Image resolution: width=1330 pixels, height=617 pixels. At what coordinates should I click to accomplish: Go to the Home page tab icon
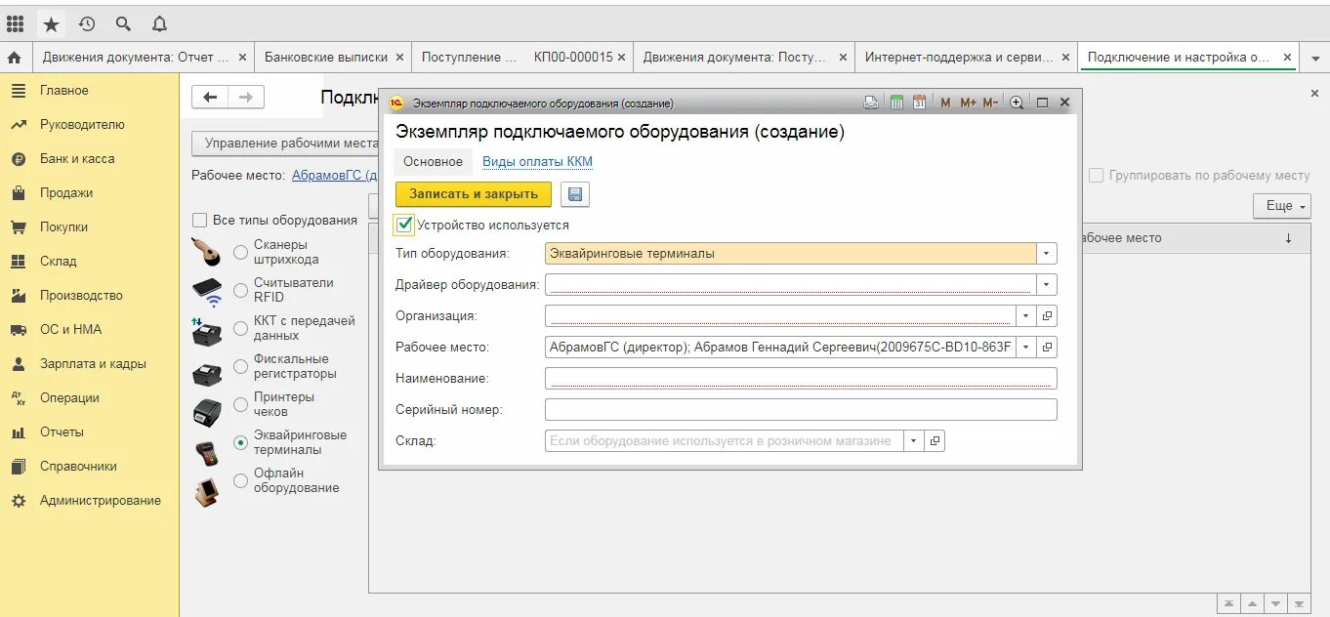pos(14,58)
